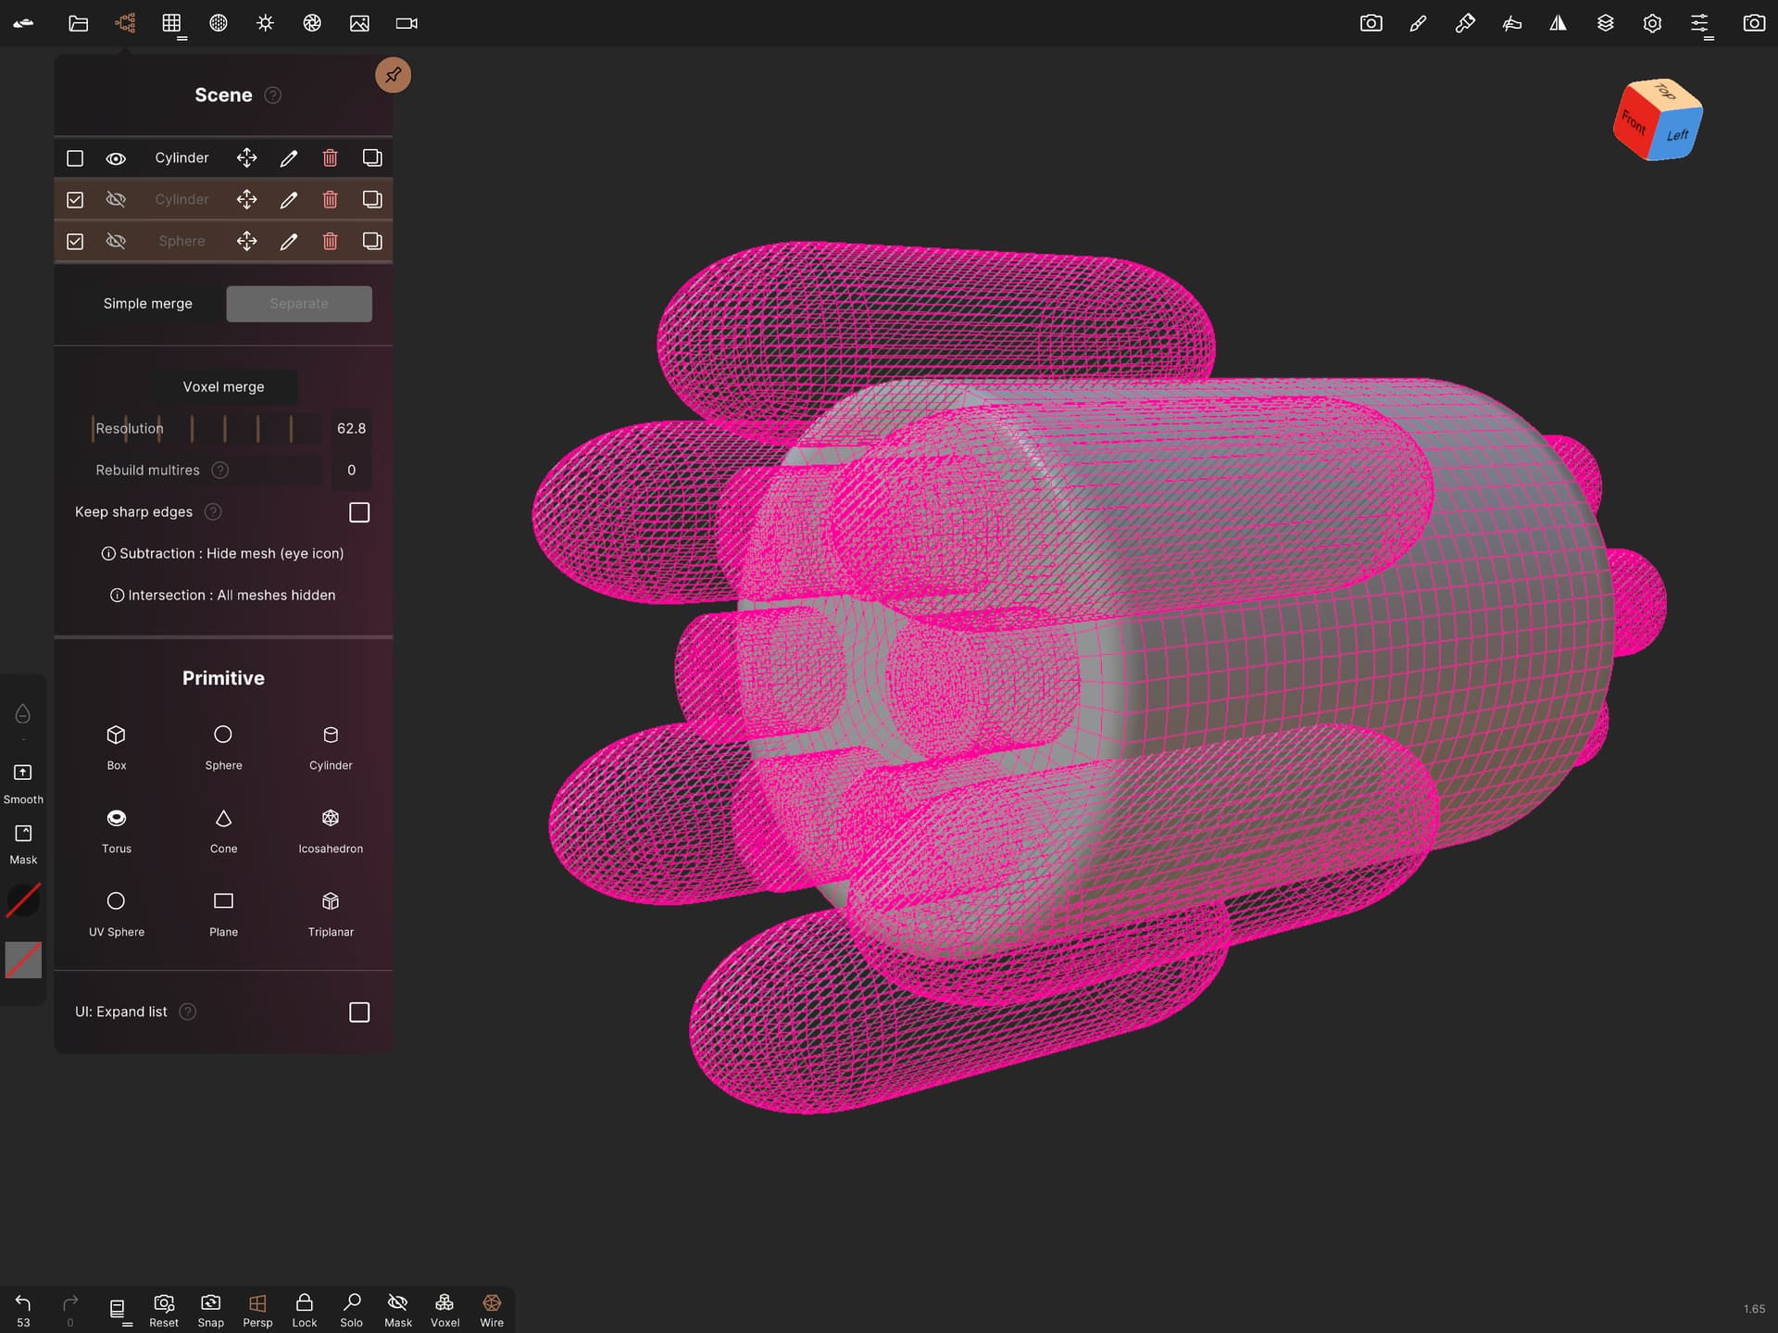Viewport: 1778px width, 1333px height.
Task: Unpin the Scene panel
Action: (x=393, y=75)
